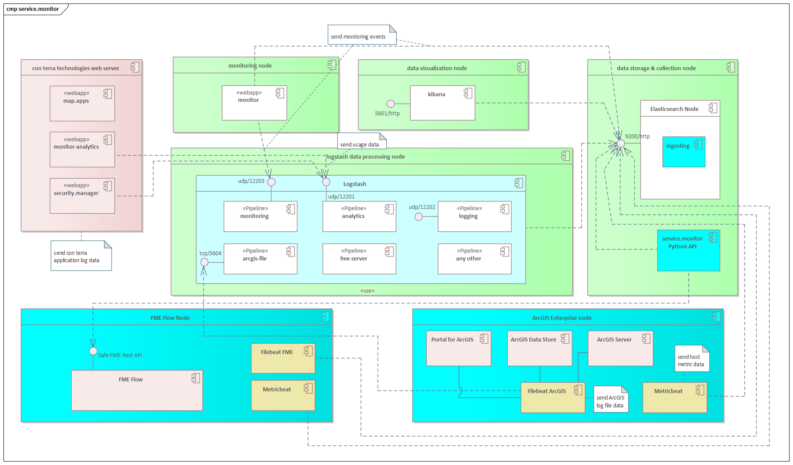Click component icon of ArcGIS Server
The width and height of the screenshot is (793, 465).
coord(646,338)
